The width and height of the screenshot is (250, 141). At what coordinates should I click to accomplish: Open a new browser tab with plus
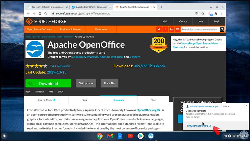[161, 7]
